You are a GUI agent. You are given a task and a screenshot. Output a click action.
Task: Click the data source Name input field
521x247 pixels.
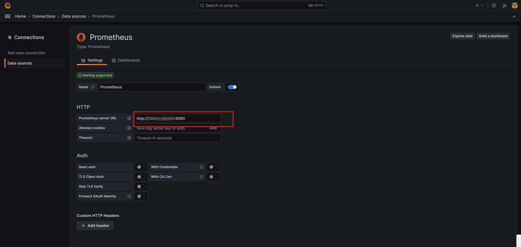point(152,87)
